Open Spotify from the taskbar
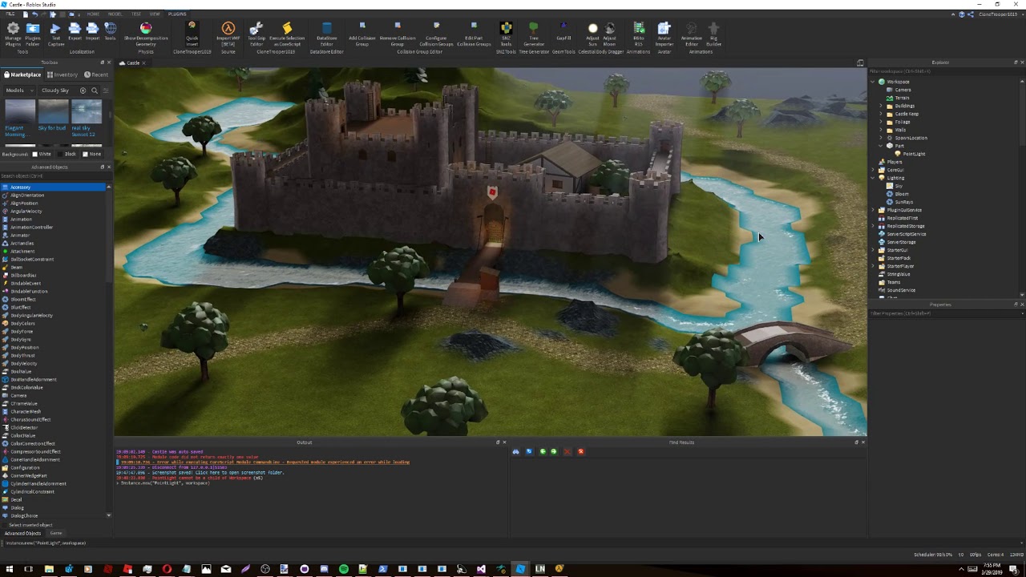The image size is (1026, 577). 344,569
